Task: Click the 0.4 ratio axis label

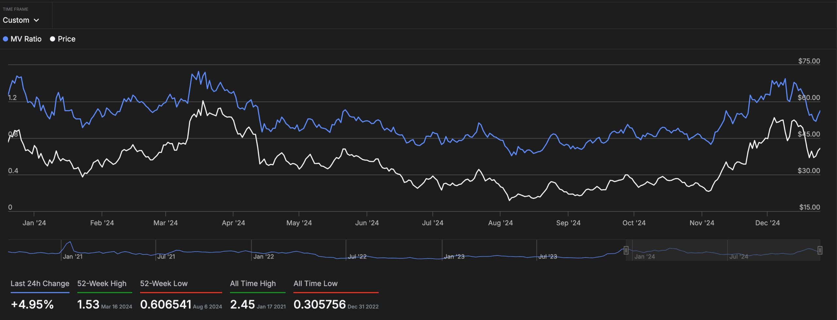Action: tap(13, 170)
